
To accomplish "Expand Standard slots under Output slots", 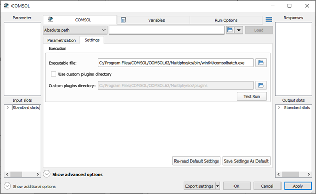I will click(x=279, y=108).
